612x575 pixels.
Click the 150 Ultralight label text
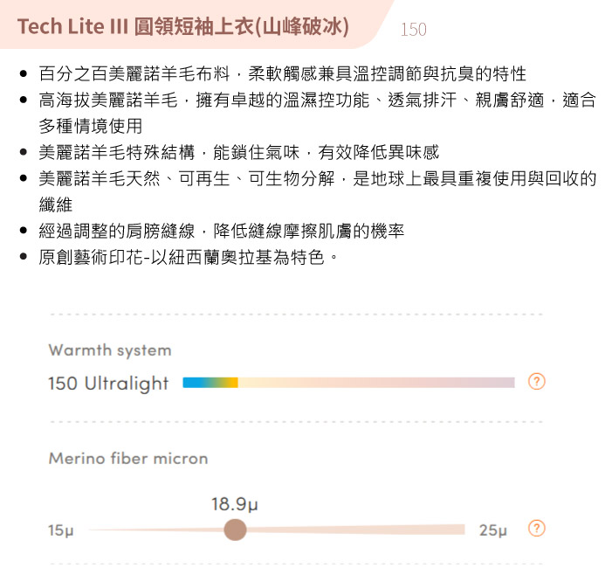108,384
